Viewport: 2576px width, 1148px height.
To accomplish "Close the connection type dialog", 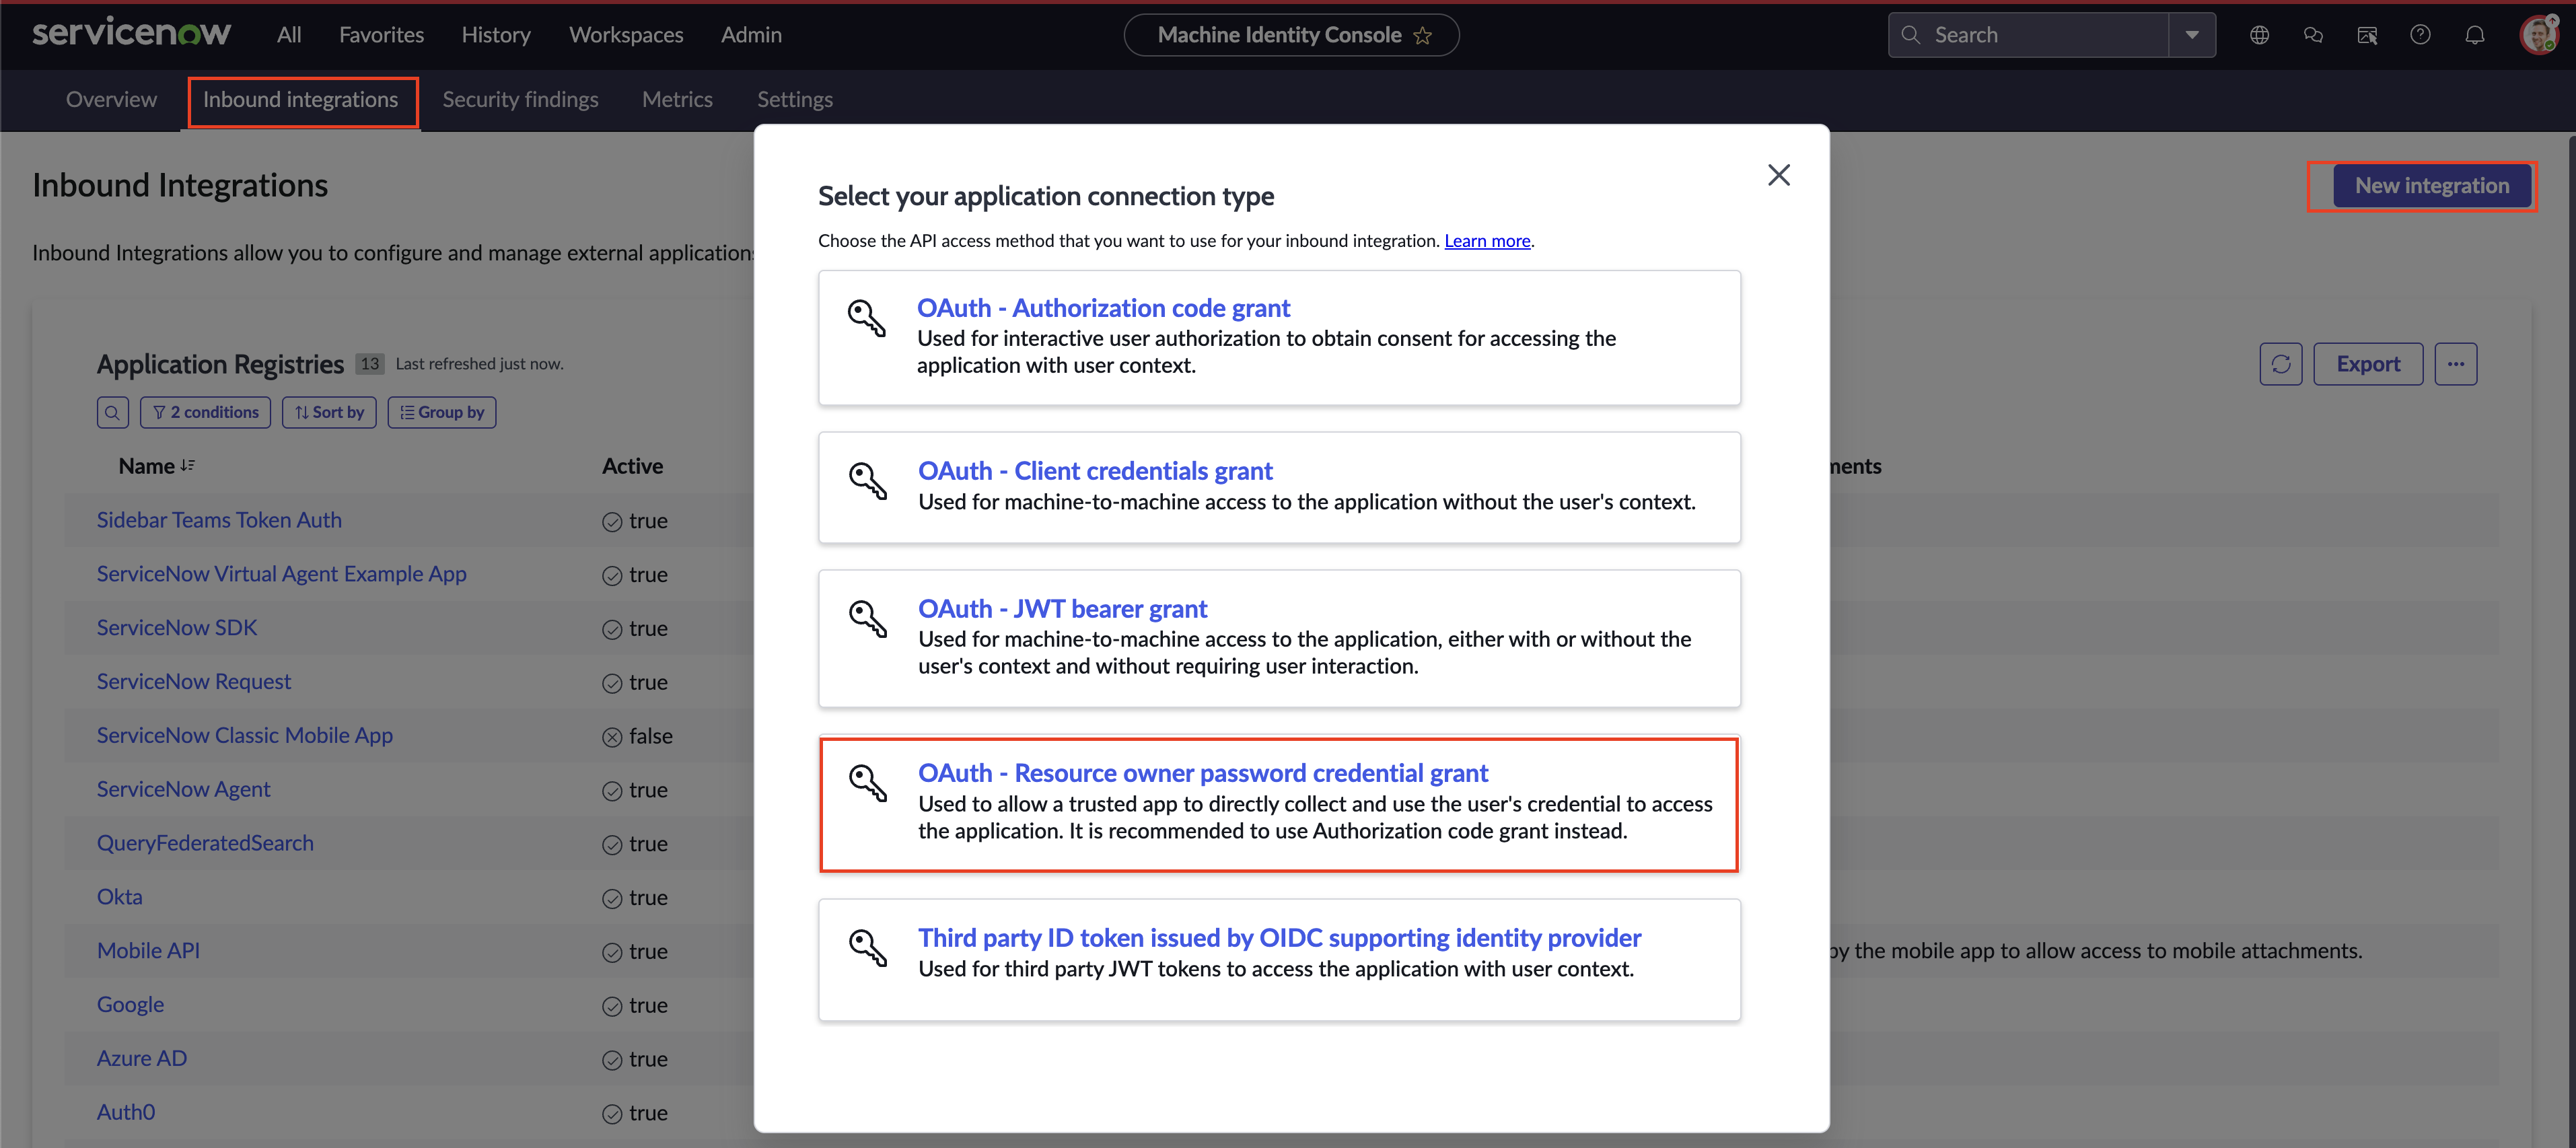I will click(1778, 175).
